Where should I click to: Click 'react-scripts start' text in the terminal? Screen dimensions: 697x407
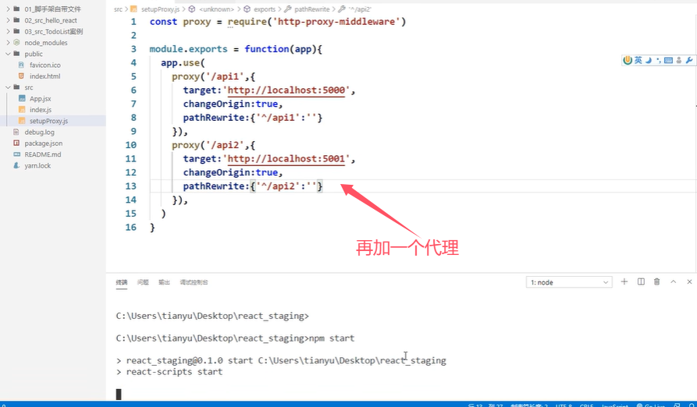click(174, 372)
